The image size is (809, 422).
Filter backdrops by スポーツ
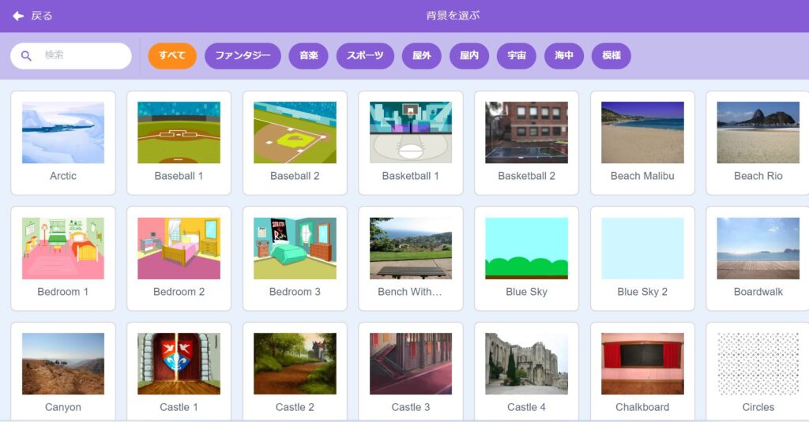point(365,56)
